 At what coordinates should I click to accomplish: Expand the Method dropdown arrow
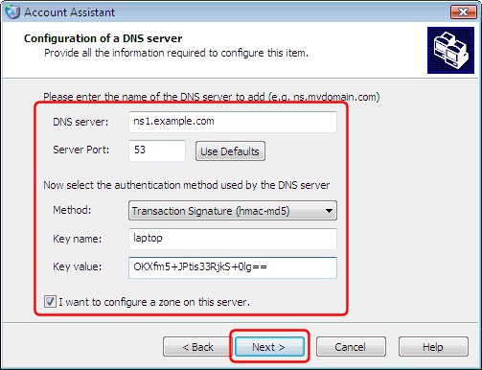coord(329,211)
